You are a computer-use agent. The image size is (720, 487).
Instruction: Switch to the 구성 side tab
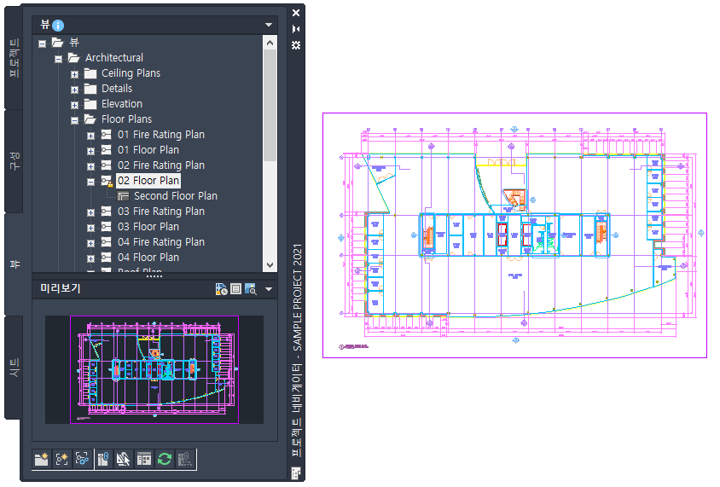click(x=15, y=161)
